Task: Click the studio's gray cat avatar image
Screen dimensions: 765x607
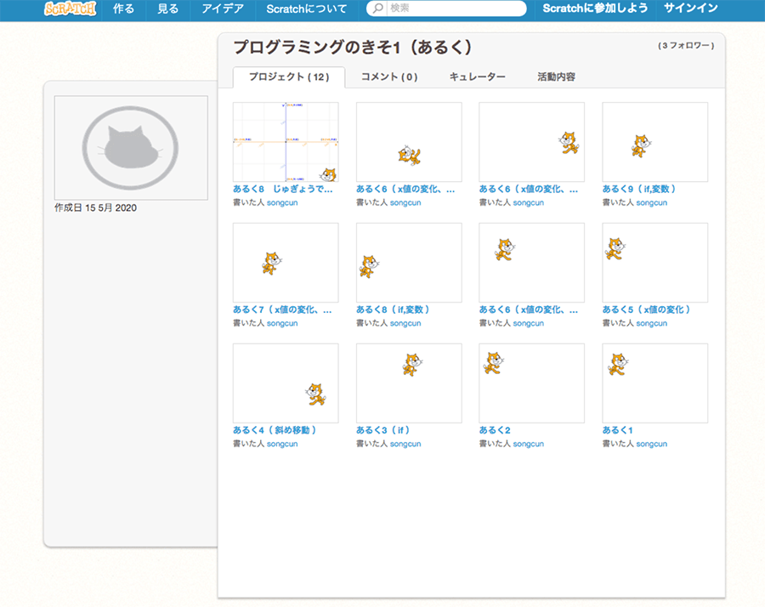Action: 131,147
